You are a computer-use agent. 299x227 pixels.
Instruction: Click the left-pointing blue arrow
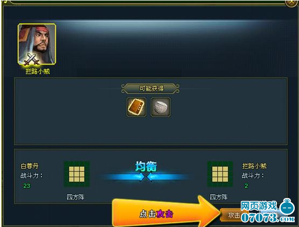tap(168, 177)
